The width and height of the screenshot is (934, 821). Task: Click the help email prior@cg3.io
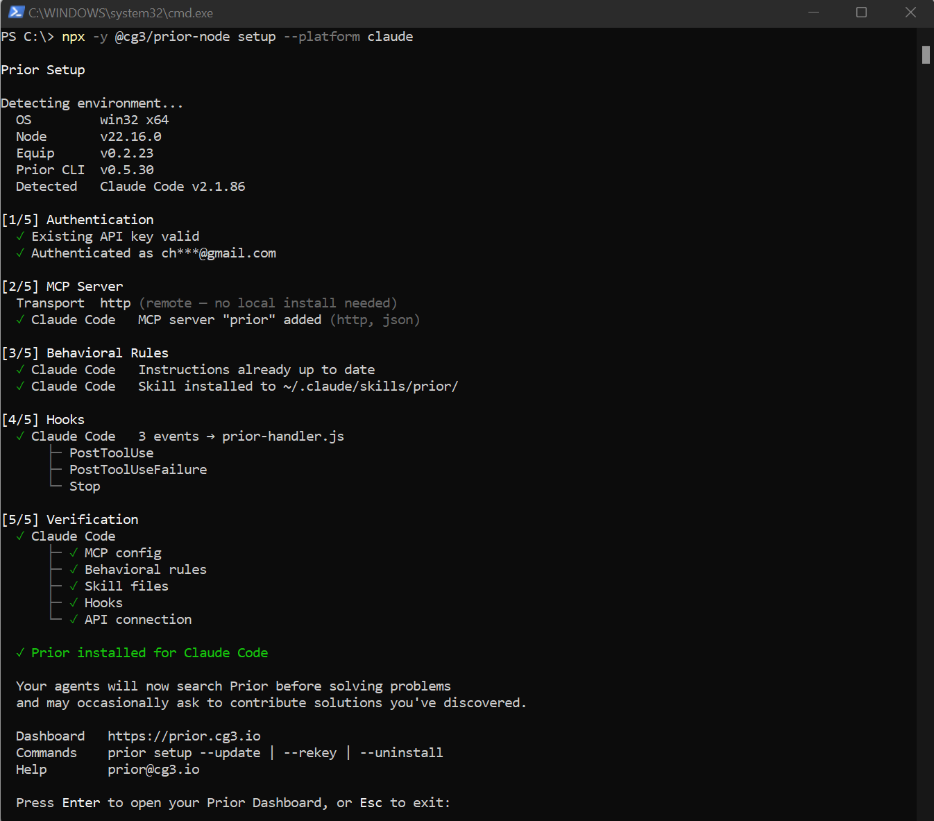[x=153, y=770]
